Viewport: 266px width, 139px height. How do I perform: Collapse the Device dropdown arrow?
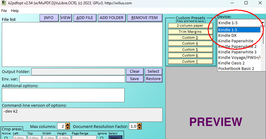(x=263, y=23)
